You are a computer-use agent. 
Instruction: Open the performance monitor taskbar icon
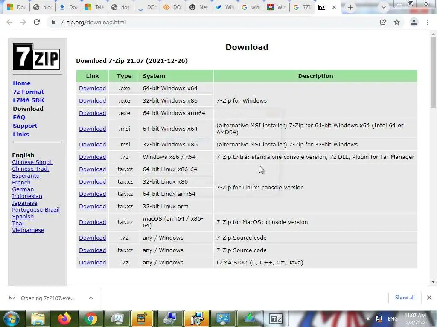[117, 318]
